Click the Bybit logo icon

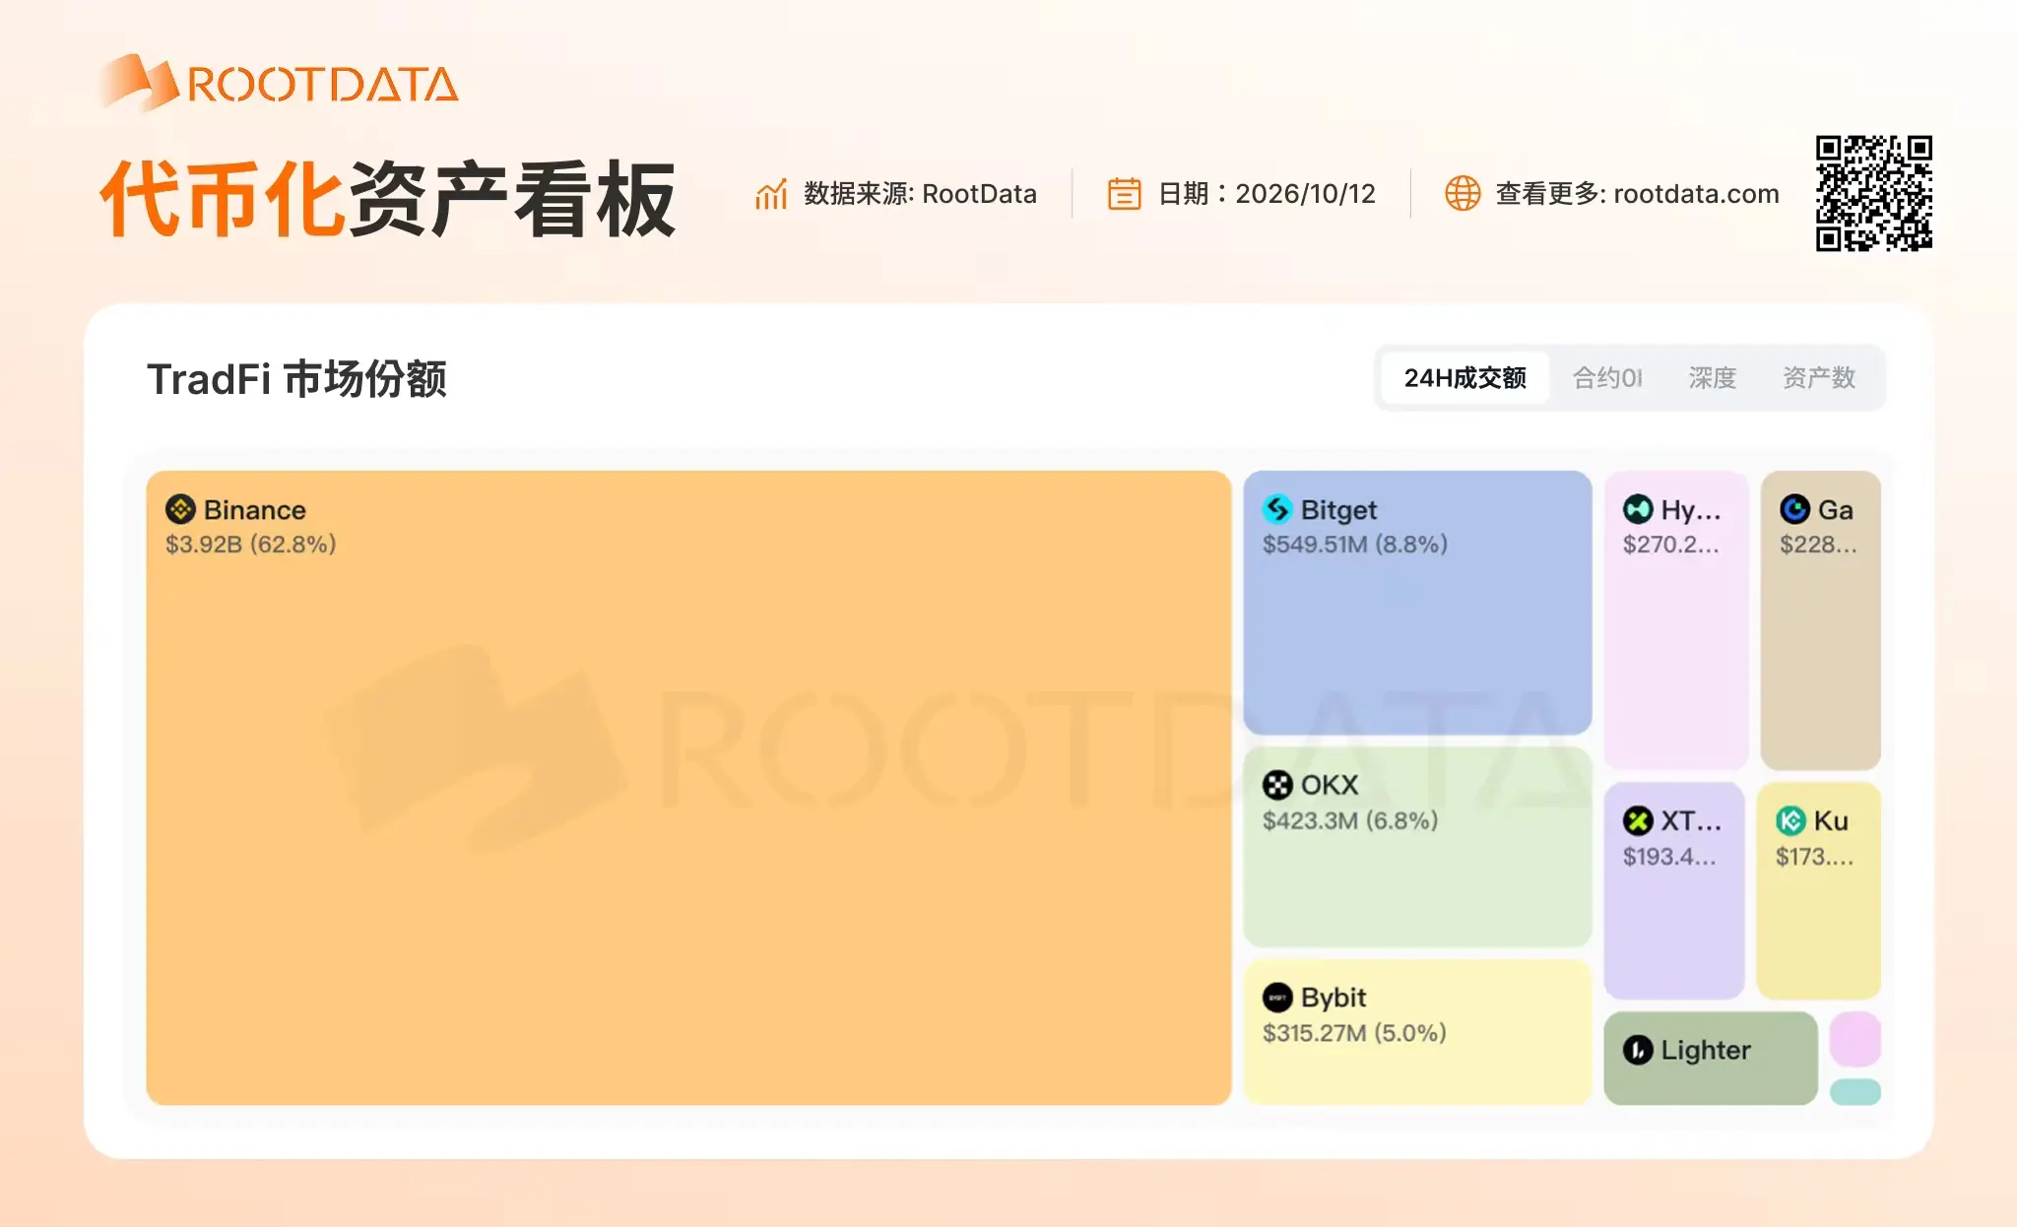click(x=1277, y=998)
